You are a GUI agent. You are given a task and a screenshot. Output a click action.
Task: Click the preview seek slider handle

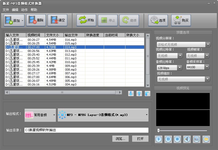click(x=158, y=130)
